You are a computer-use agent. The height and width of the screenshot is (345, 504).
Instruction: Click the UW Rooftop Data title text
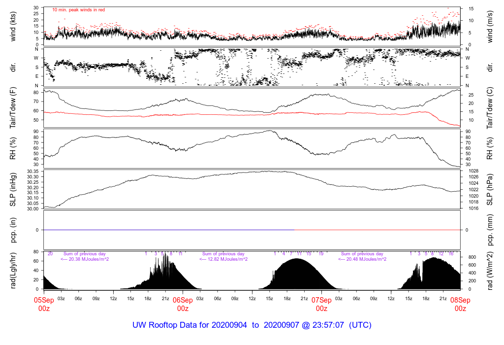pos(252,325)
